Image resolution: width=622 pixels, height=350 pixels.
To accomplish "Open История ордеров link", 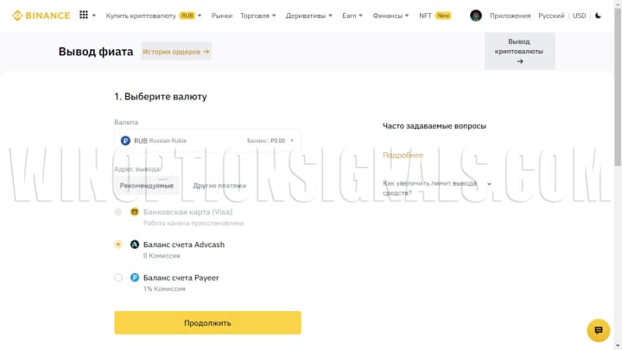I will pos(175,52).
